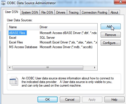Click the data source table icon in info box

(x=14, y=81)
